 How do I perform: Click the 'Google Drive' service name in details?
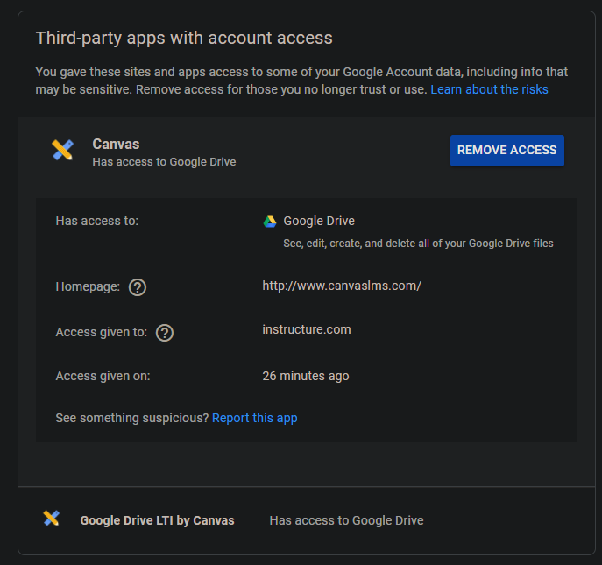[319, 221]
